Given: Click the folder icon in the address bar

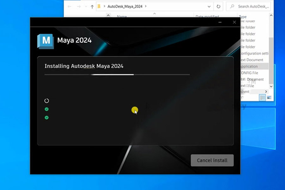Looking at the screenshot, I should point(99,6).
